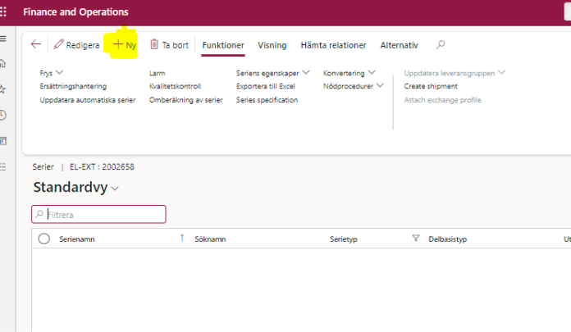Open filter on Serietyp column
The height and width of the screenshot is (332, 571).
[x=415, y=239]
